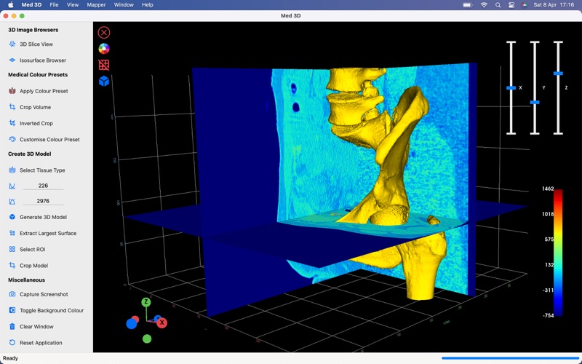
Task: Click the blue progress bar at bottom
Action: click(509, 358)
